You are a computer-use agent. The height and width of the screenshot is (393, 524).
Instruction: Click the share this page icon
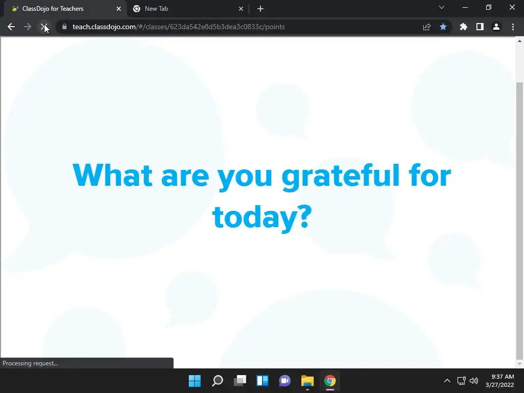(x=427, y=27)
